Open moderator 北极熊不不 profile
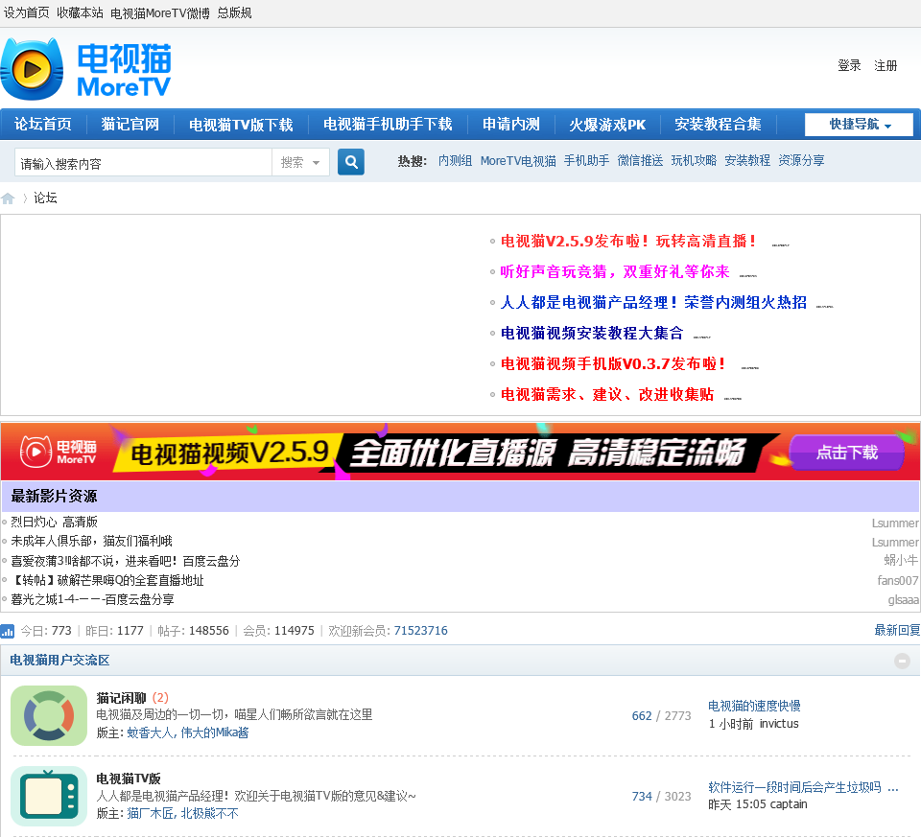 210,814
